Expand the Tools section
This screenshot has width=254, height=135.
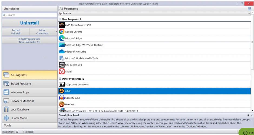click(x=30, y=125)
